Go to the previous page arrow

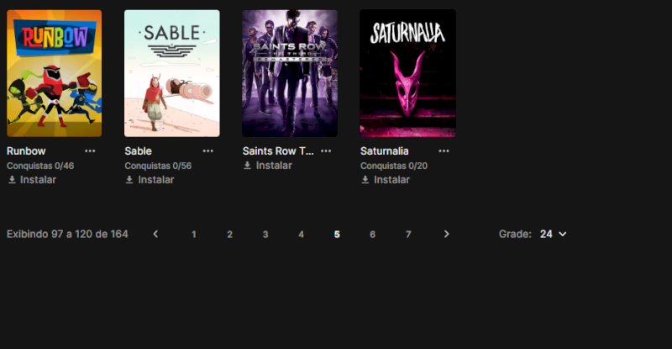(155, 234)
